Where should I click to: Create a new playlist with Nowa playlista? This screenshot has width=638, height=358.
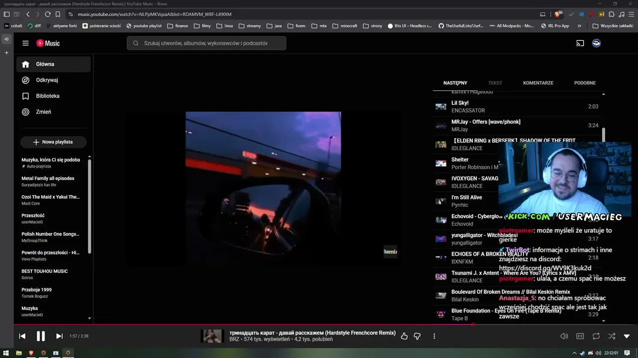coord(53,142)
